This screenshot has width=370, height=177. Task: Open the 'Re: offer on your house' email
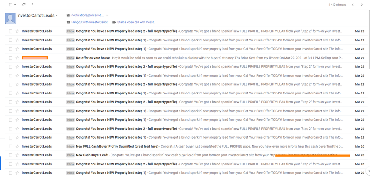[93, 58]
